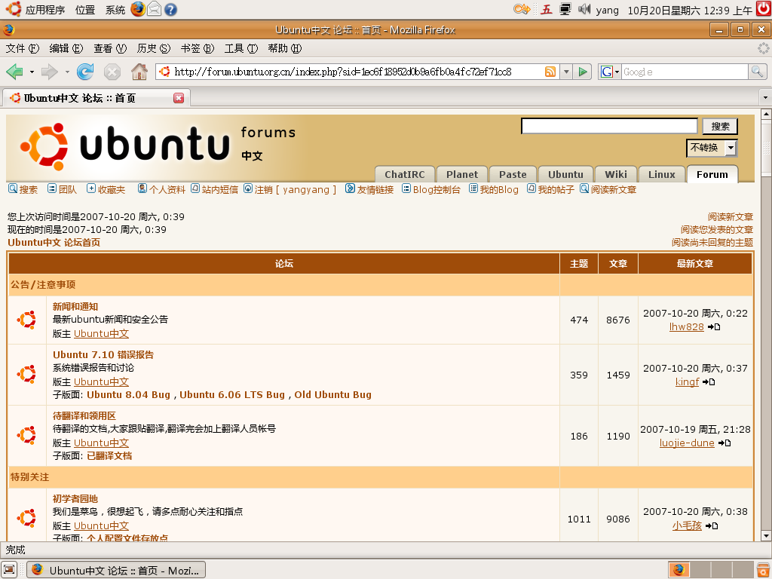The height and width of the screenshot is (579, 772).
Task: Switch to the ChatIRC tab
Action: [405, 174]
